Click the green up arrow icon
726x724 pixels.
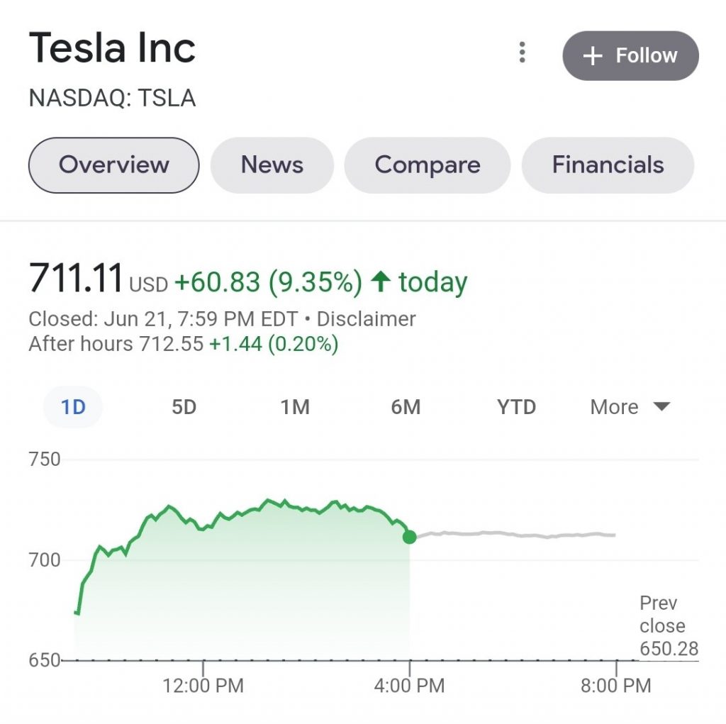coord(381,282)
